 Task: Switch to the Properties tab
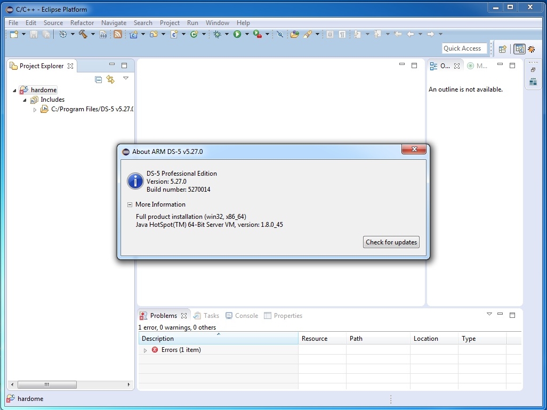[x=283, y=316]
